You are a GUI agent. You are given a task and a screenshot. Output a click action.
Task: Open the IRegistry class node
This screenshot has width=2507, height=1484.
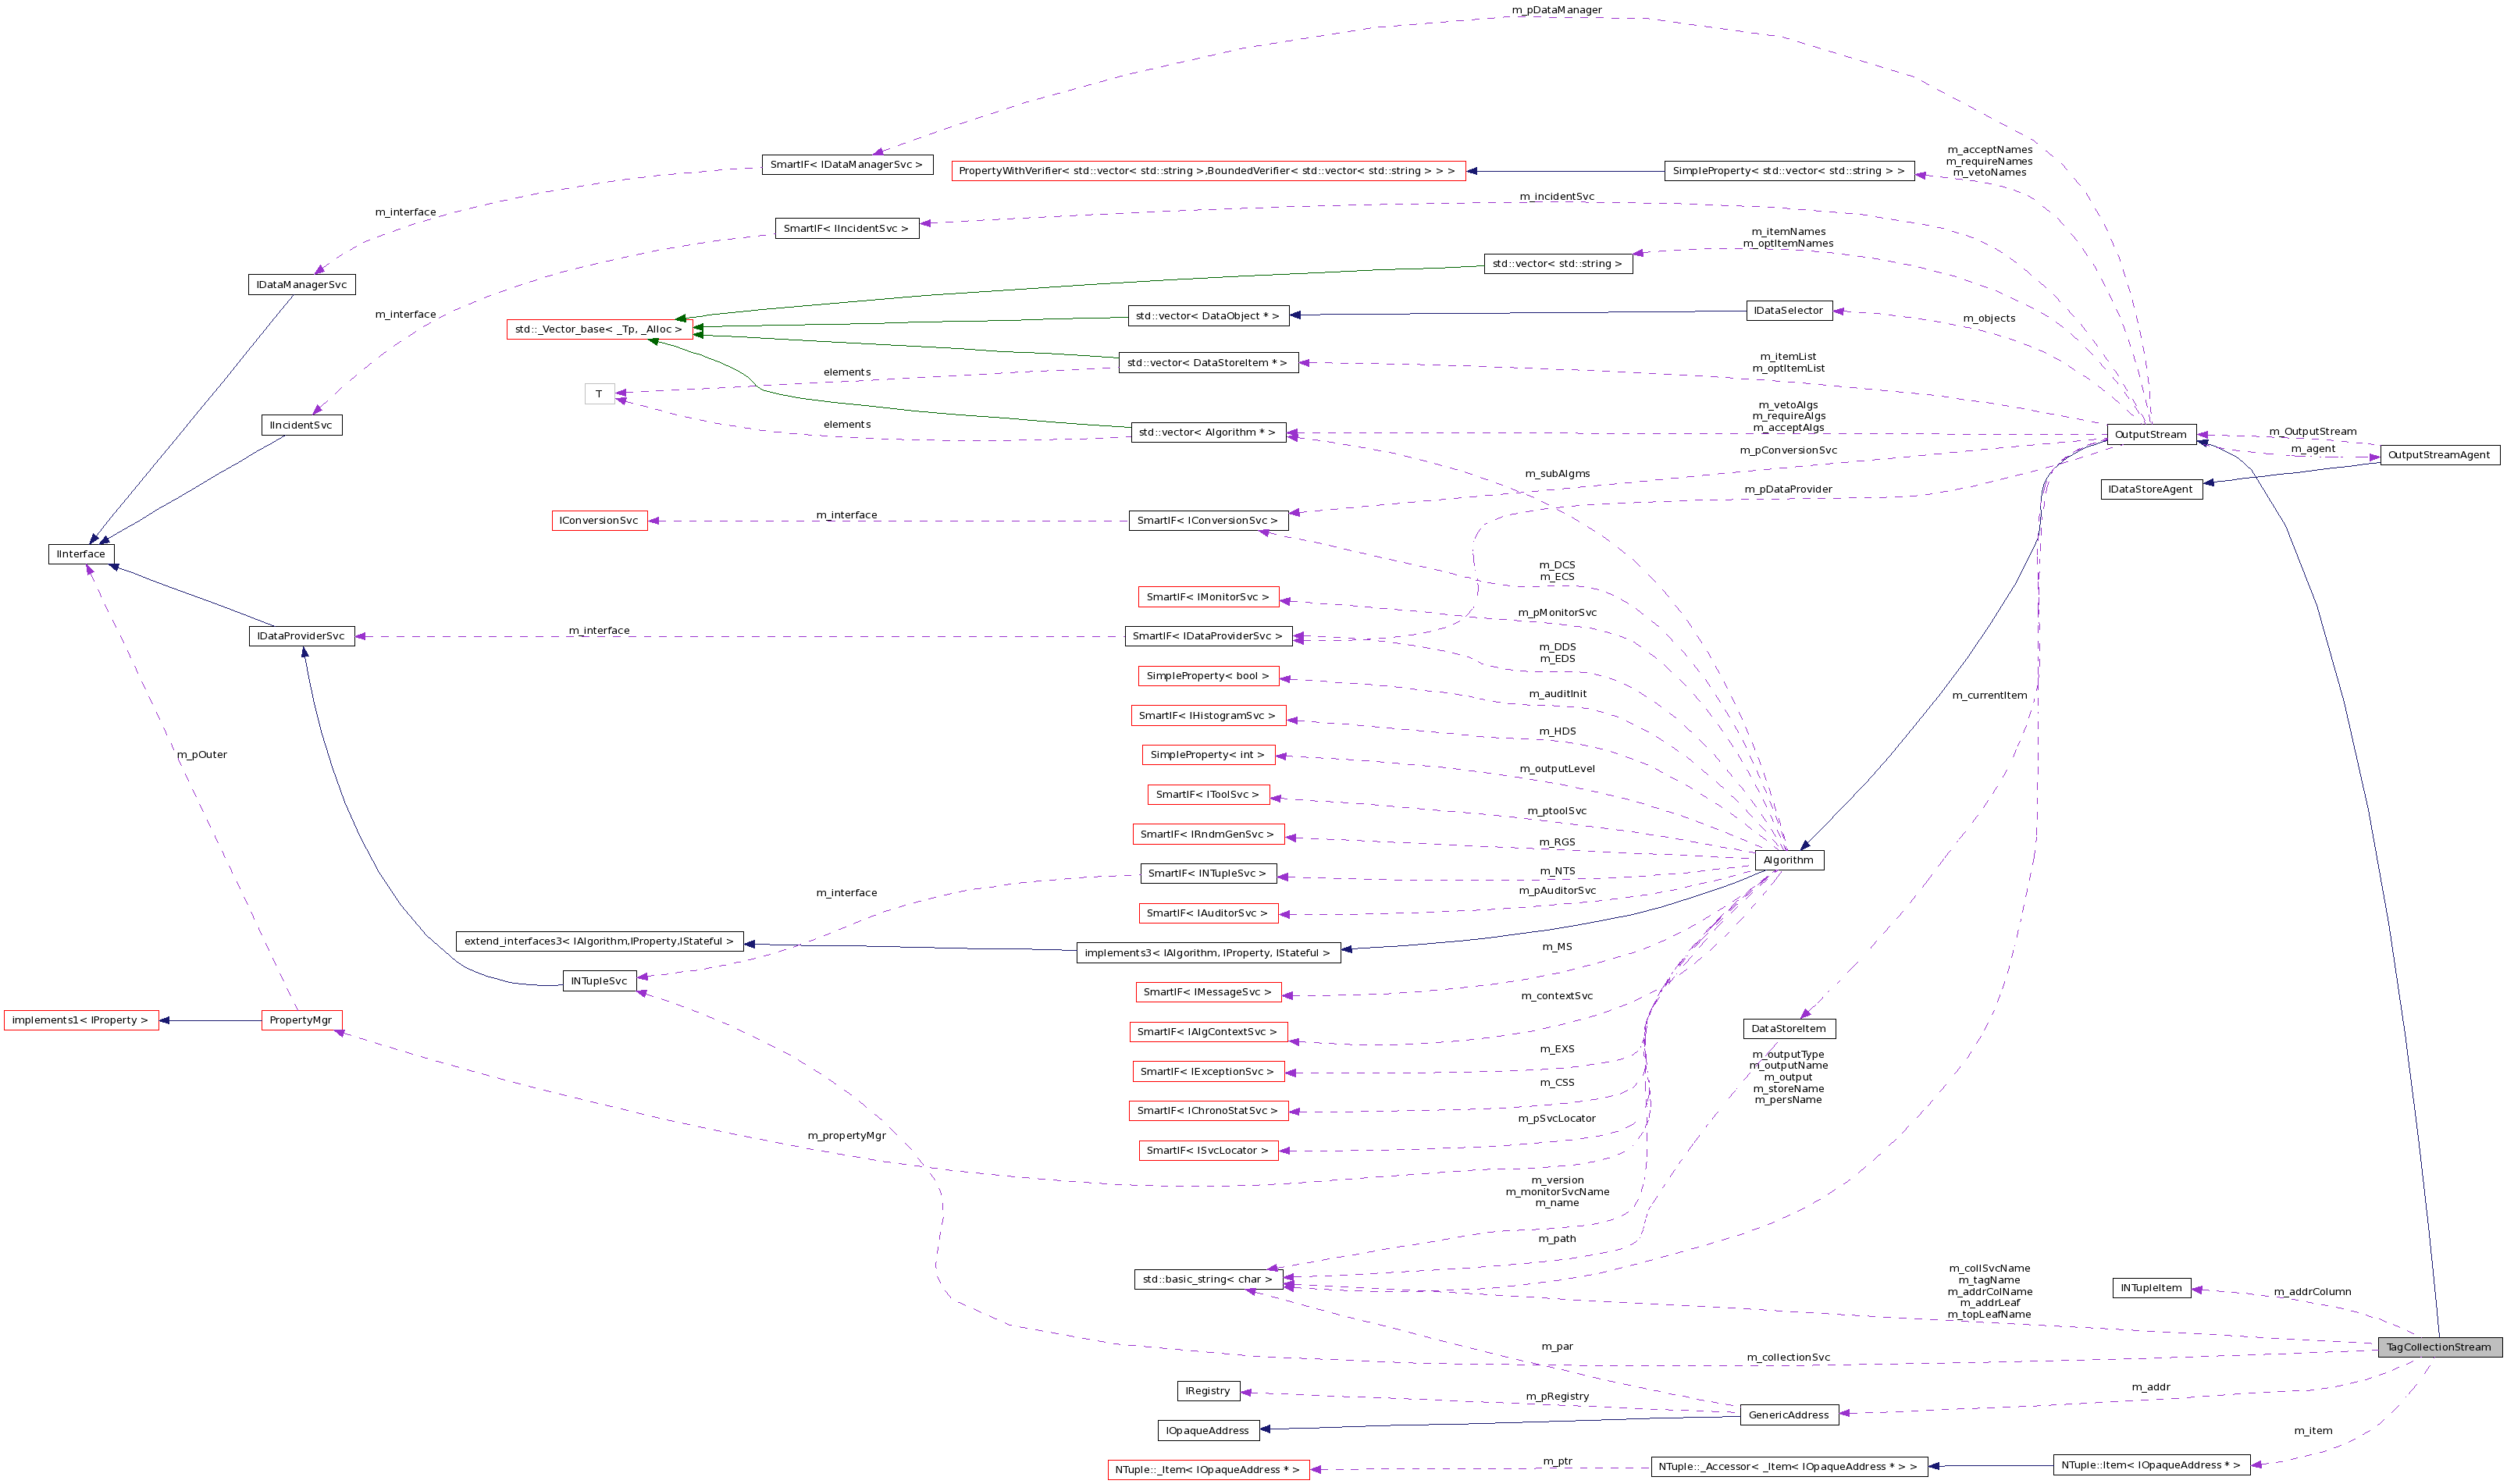tap(1207, 1390)
